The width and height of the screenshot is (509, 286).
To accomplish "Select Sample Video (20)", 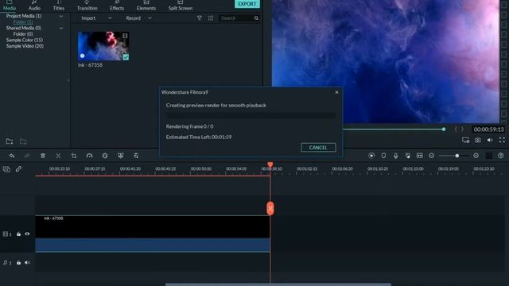I will coord(25,46).
